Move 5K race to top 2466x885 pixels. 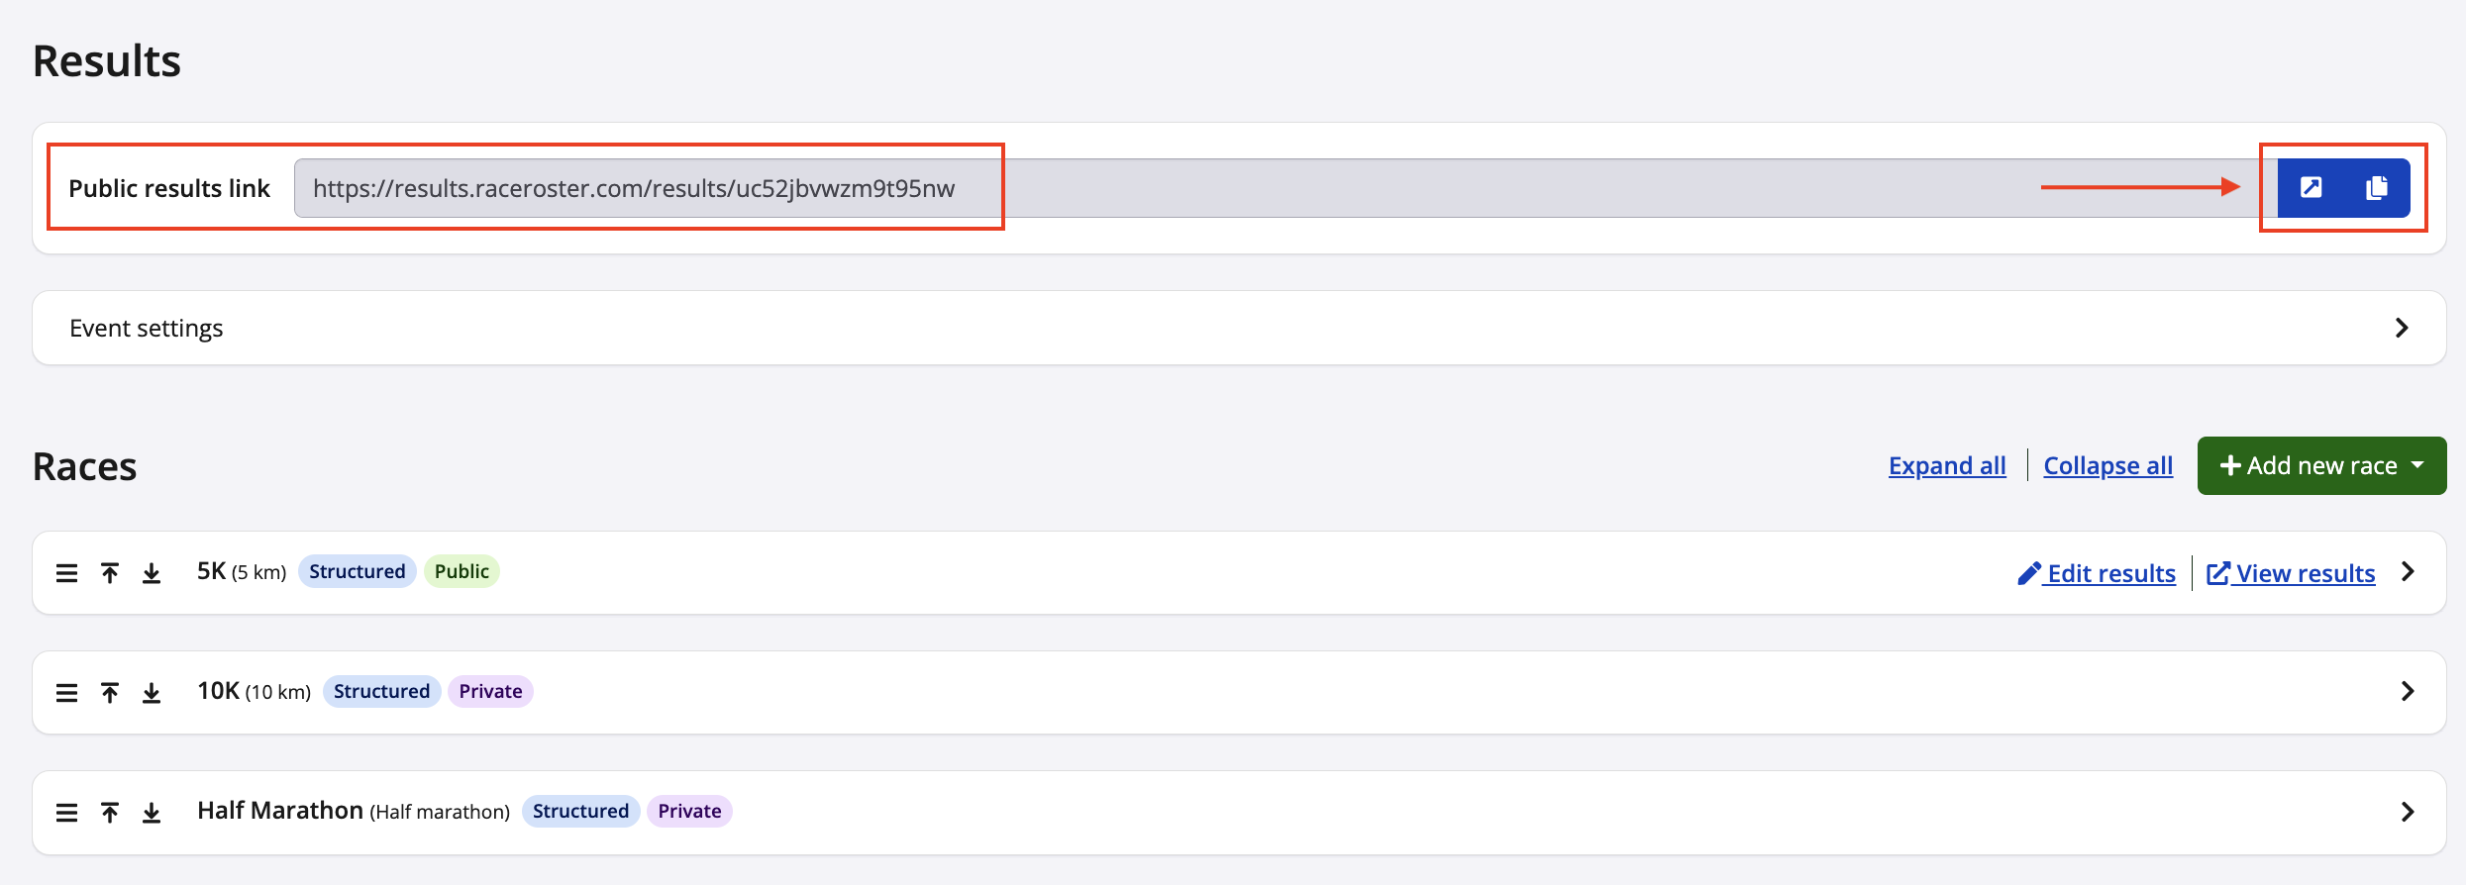coord(110,573)
